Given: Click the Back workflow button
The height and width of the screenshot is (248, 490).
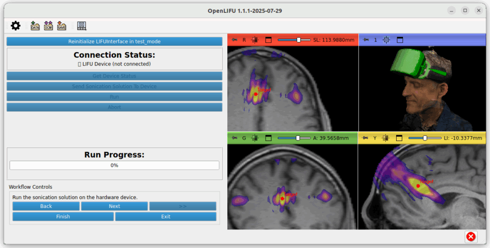Looking at the screenshot, I should [46, 206].
